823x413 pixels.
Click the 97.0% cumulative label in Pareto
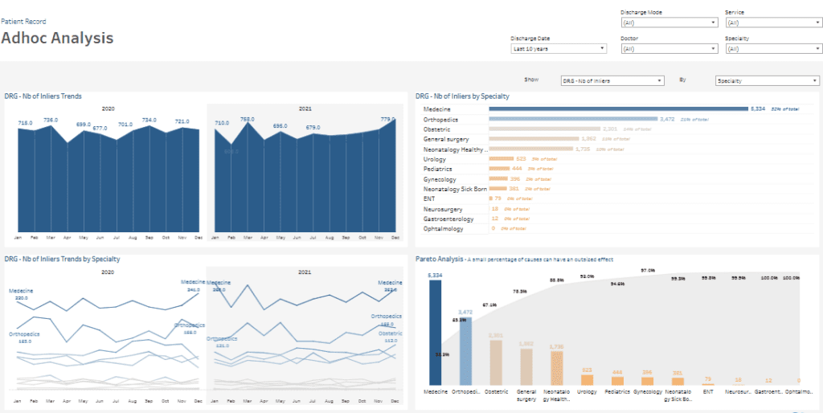648,270
